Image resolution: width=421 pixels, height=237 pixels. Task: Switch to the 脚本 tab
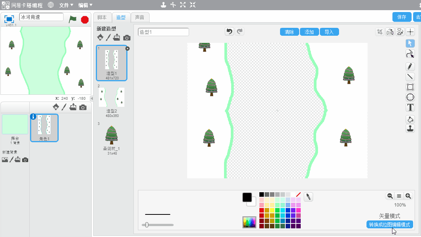click(102, 17)
